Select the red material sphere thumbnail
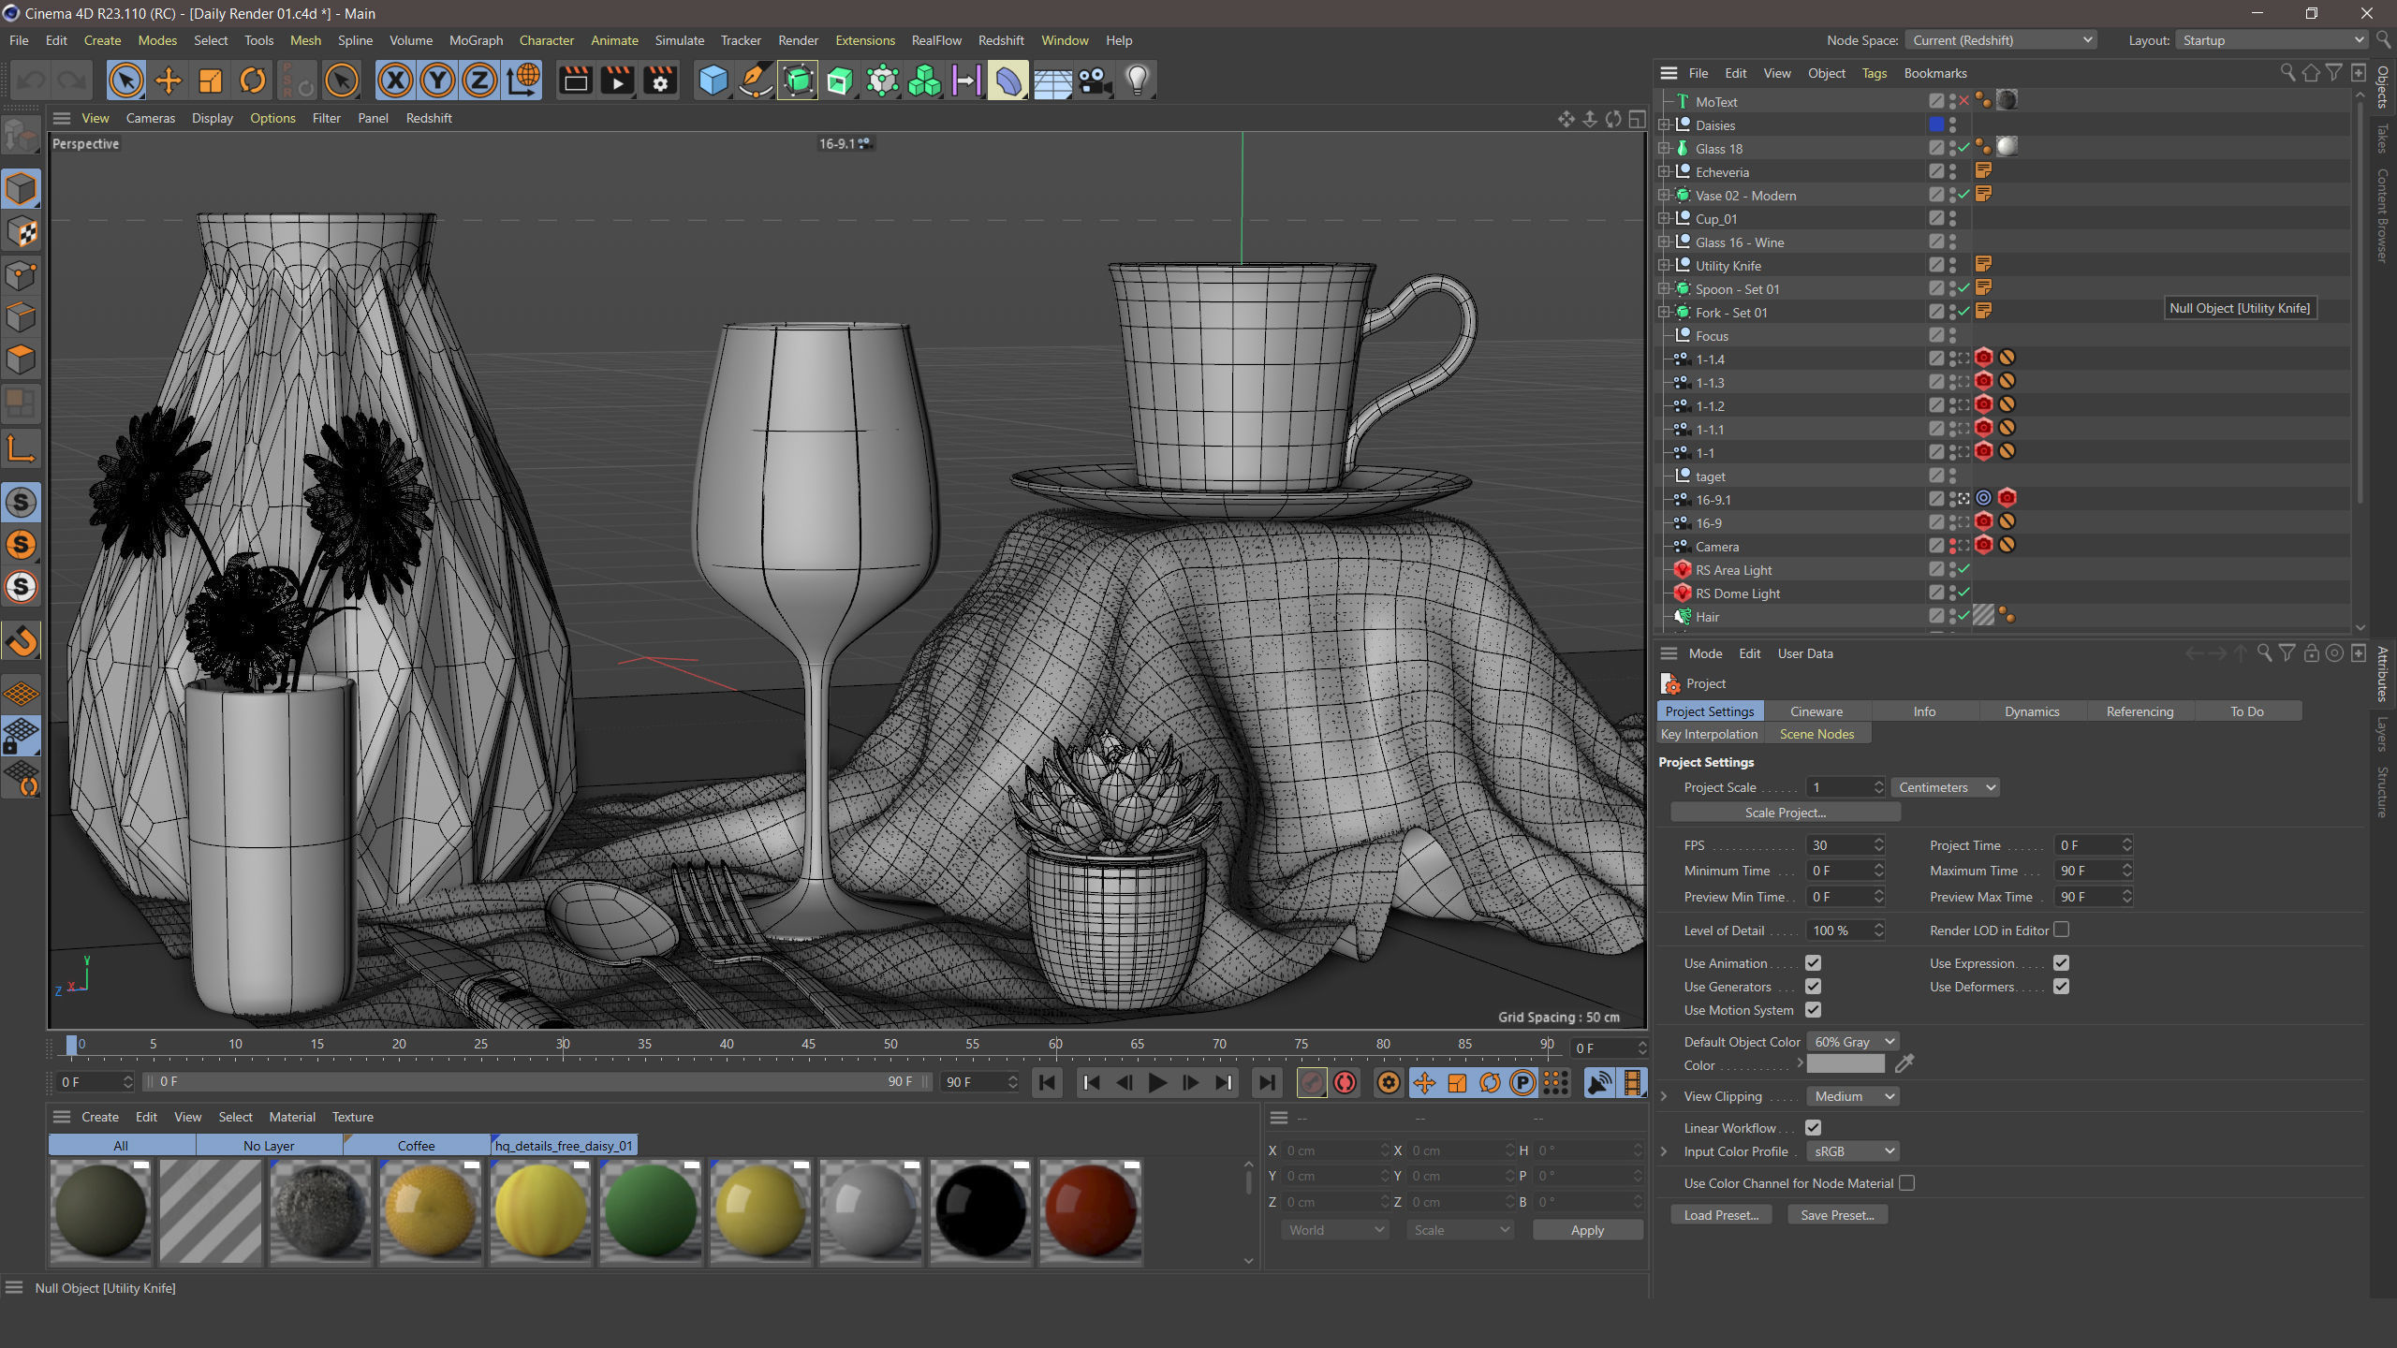Screen dimensions: 2397x1348 coord(1090,1212)
